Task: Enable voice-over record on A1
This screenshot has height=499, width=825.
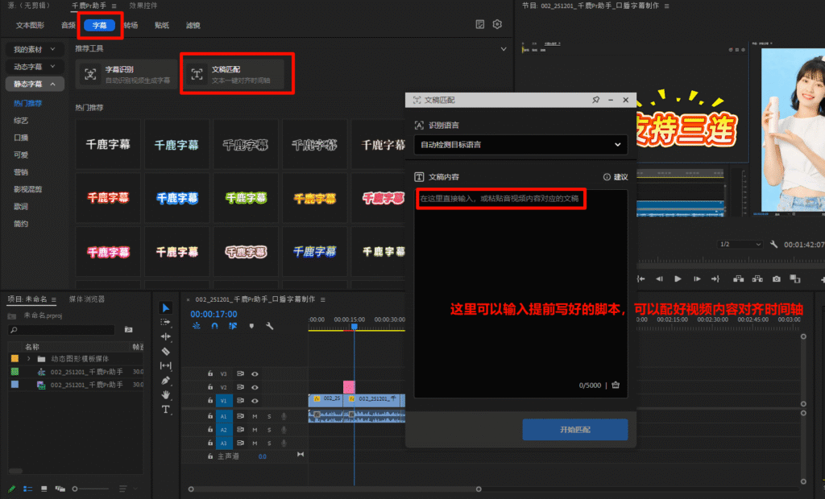Action: pyautogui.click(x=284, y=416)
